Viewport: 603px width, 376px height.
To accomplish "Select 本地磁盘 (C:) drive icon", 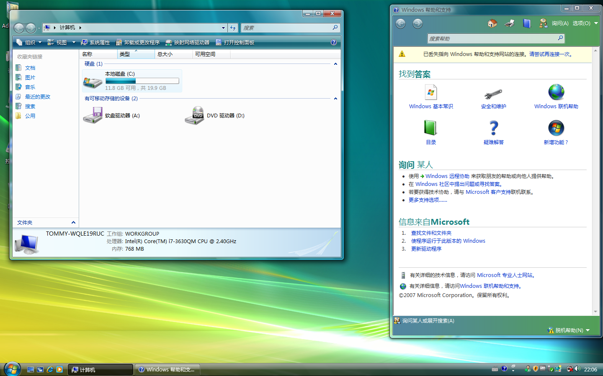I will (x=93, y=82).
